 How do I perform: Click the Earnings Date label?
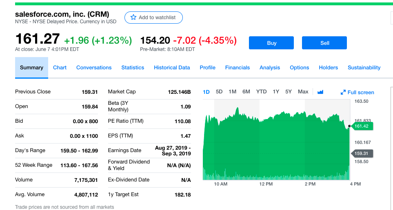[124, 150]
